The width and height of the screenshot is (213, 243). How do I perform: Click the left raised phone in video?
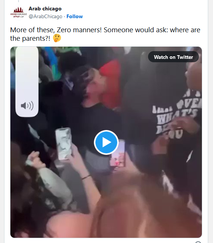[x=64, y=144]
